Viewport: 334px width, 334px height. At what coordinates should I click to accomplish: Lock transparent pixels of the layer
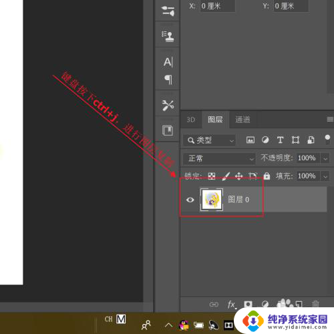point(211,176)
